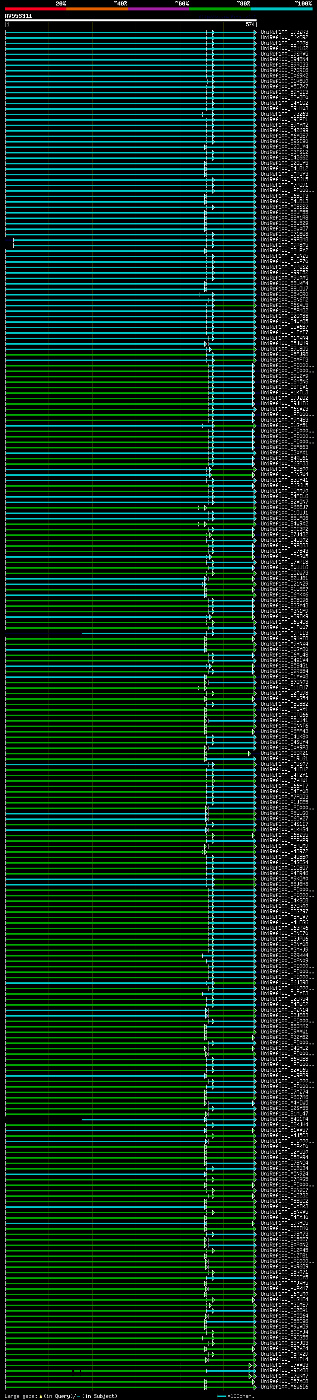Select hit label UniRef100_Q42662
The image size is (317, 1400).
coord(284,157)
